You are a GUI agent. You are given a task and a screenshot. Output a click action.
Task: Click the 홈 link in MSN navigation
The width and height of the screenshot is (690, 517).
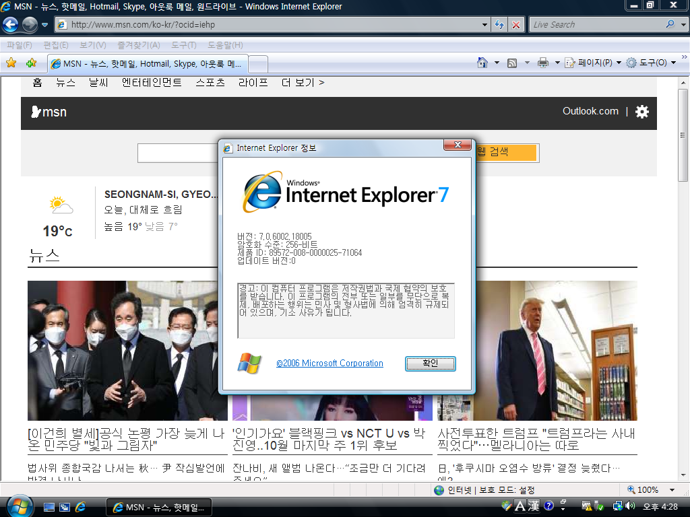(x=38, y=82)
